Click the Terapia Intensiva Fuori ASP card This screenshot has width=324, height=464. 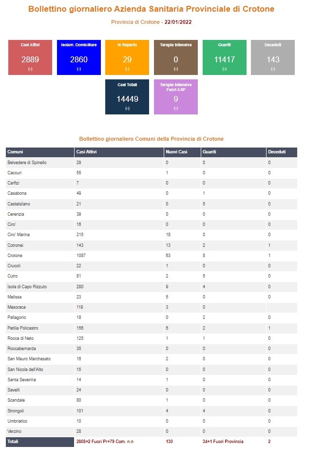click(x=175, y=97)
